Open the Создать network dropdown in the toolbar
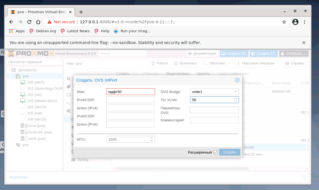 click(125, 73)
